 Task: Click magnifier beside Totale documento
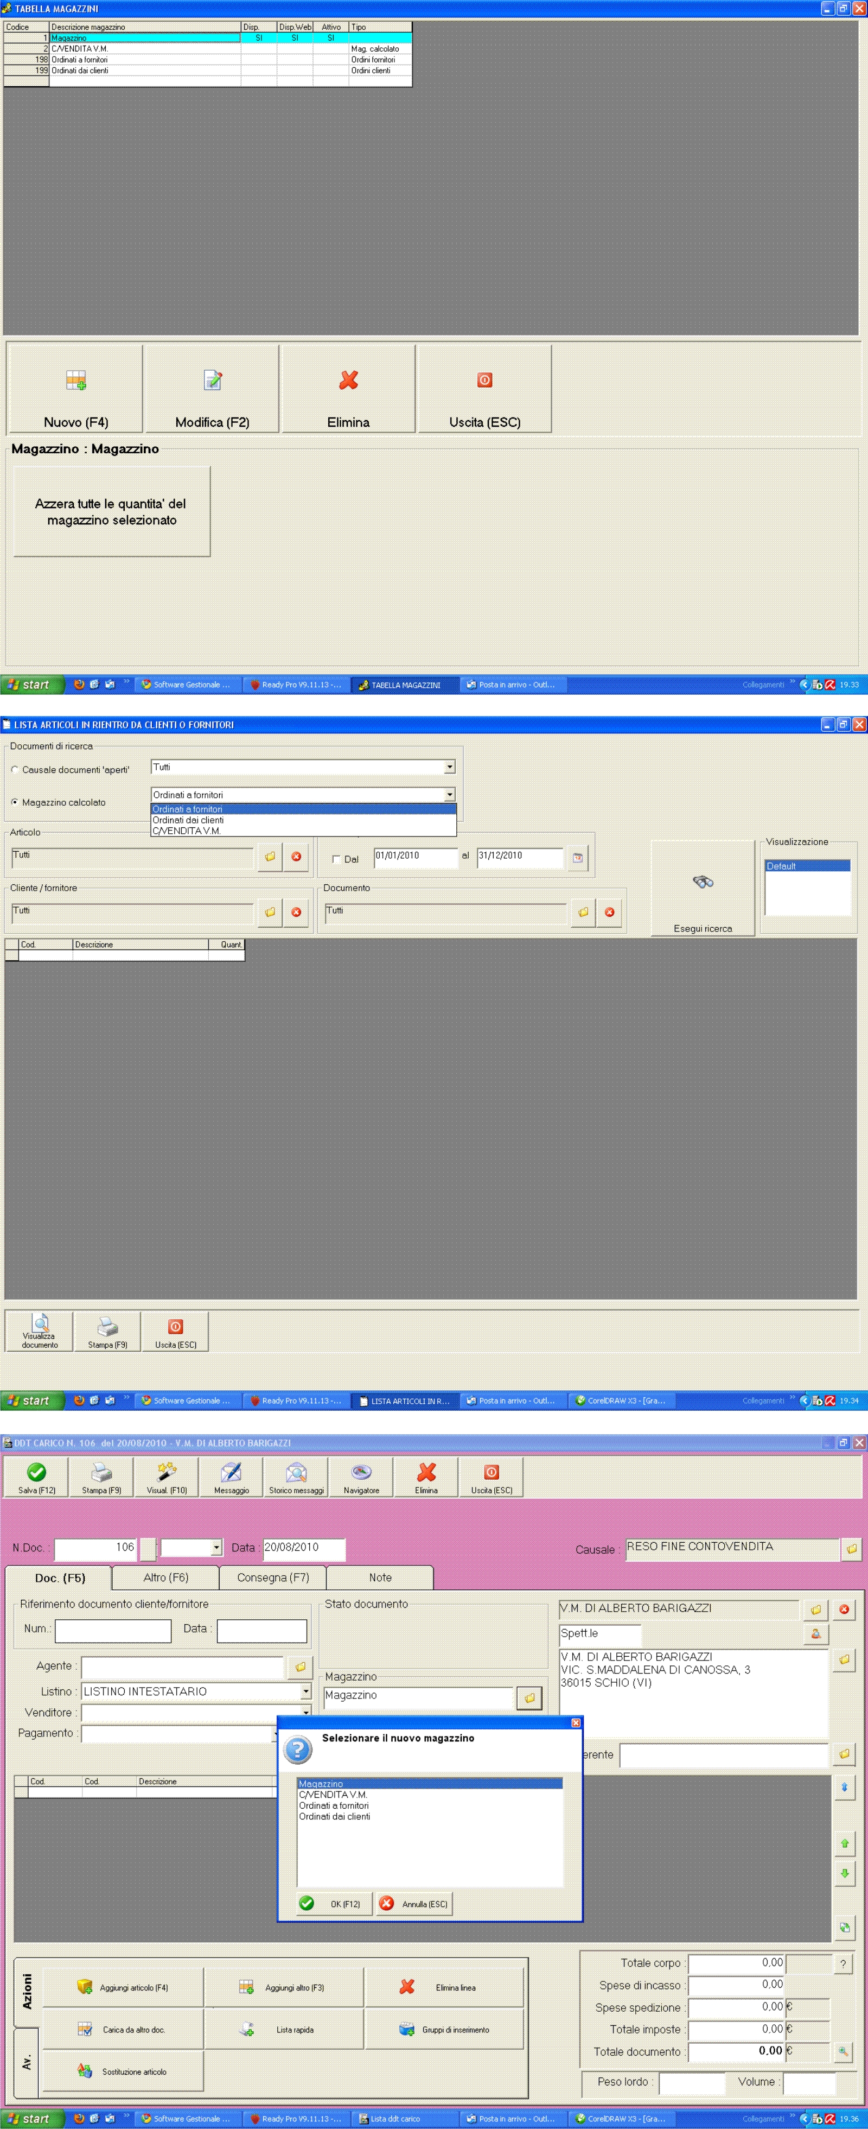pyautogui.click(x=843, y=2050)
